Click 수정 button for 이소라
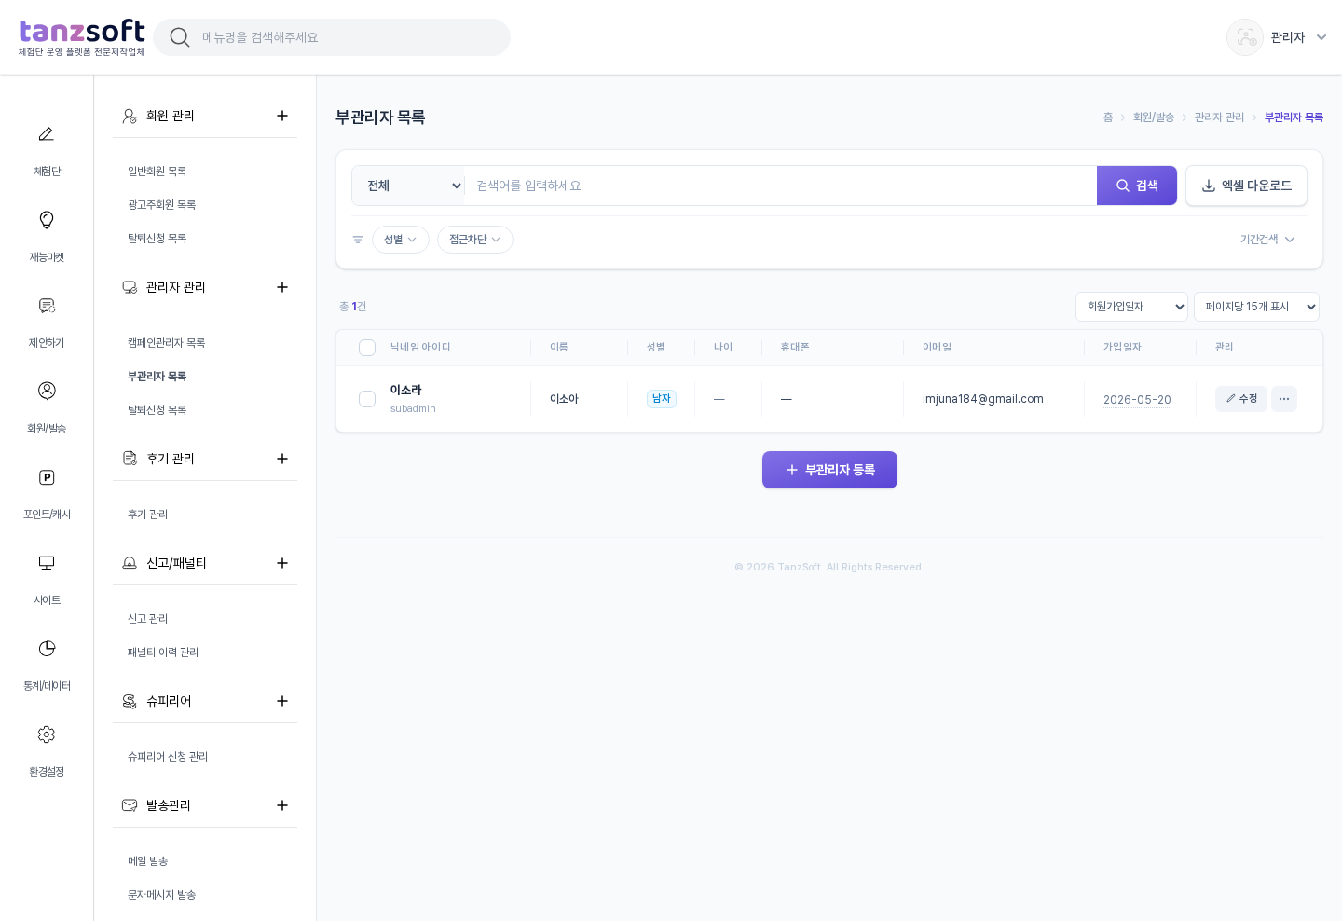The image size is (1342, 921). (1241, 399)
